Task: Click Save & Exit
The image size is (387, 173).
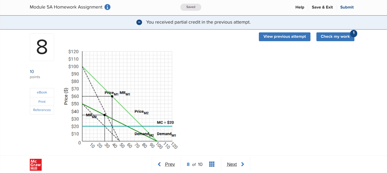Action: (322, 7)
